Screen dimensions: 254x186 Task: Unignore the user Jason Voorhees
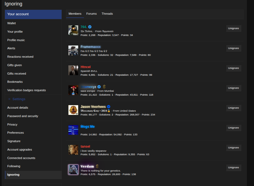233,108
